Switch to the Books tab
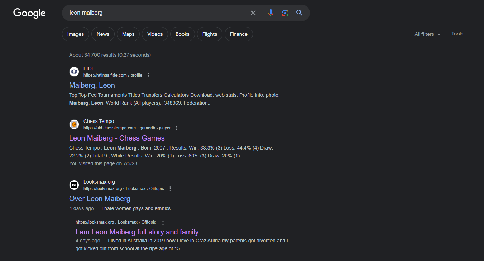484x261 pixels. [182, 34]
